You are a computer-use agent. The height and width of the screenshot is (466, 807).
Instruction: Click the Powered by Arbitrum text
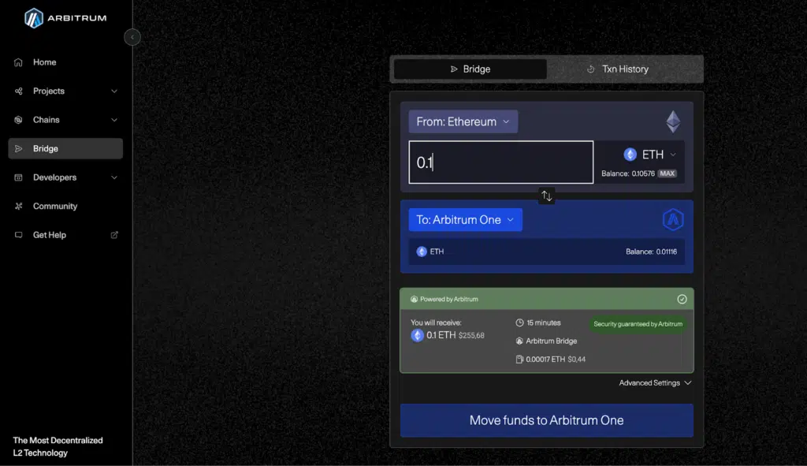click(448, 299)
